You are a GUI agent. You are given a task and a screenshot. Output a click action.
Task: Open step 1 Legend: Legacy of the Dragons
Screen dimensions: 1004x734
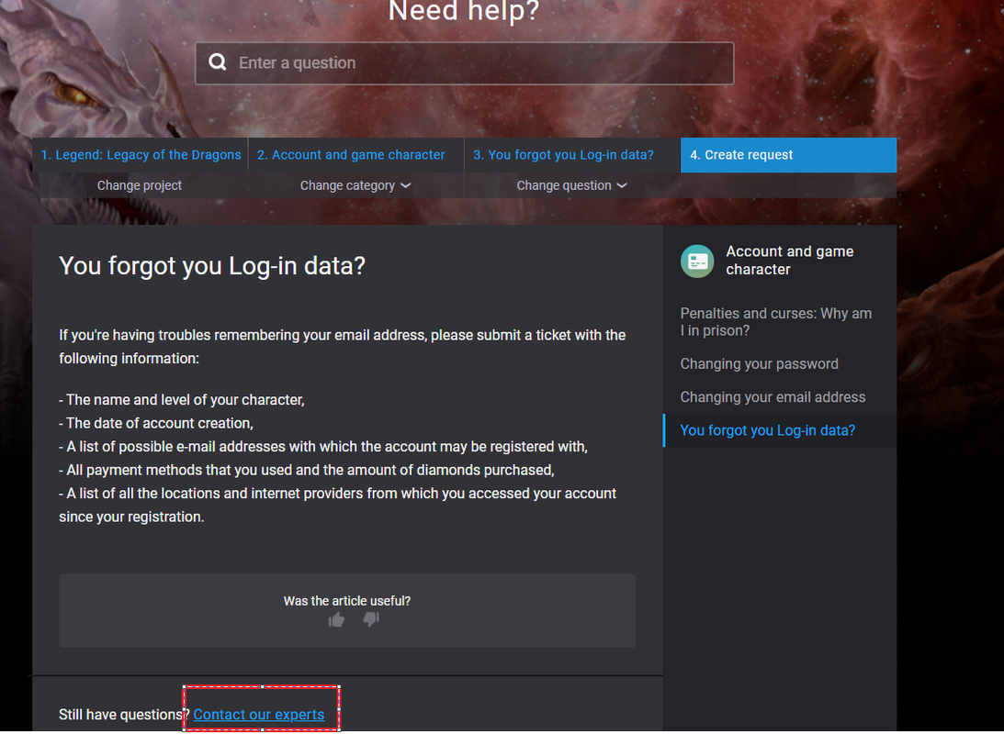point(141,155)
